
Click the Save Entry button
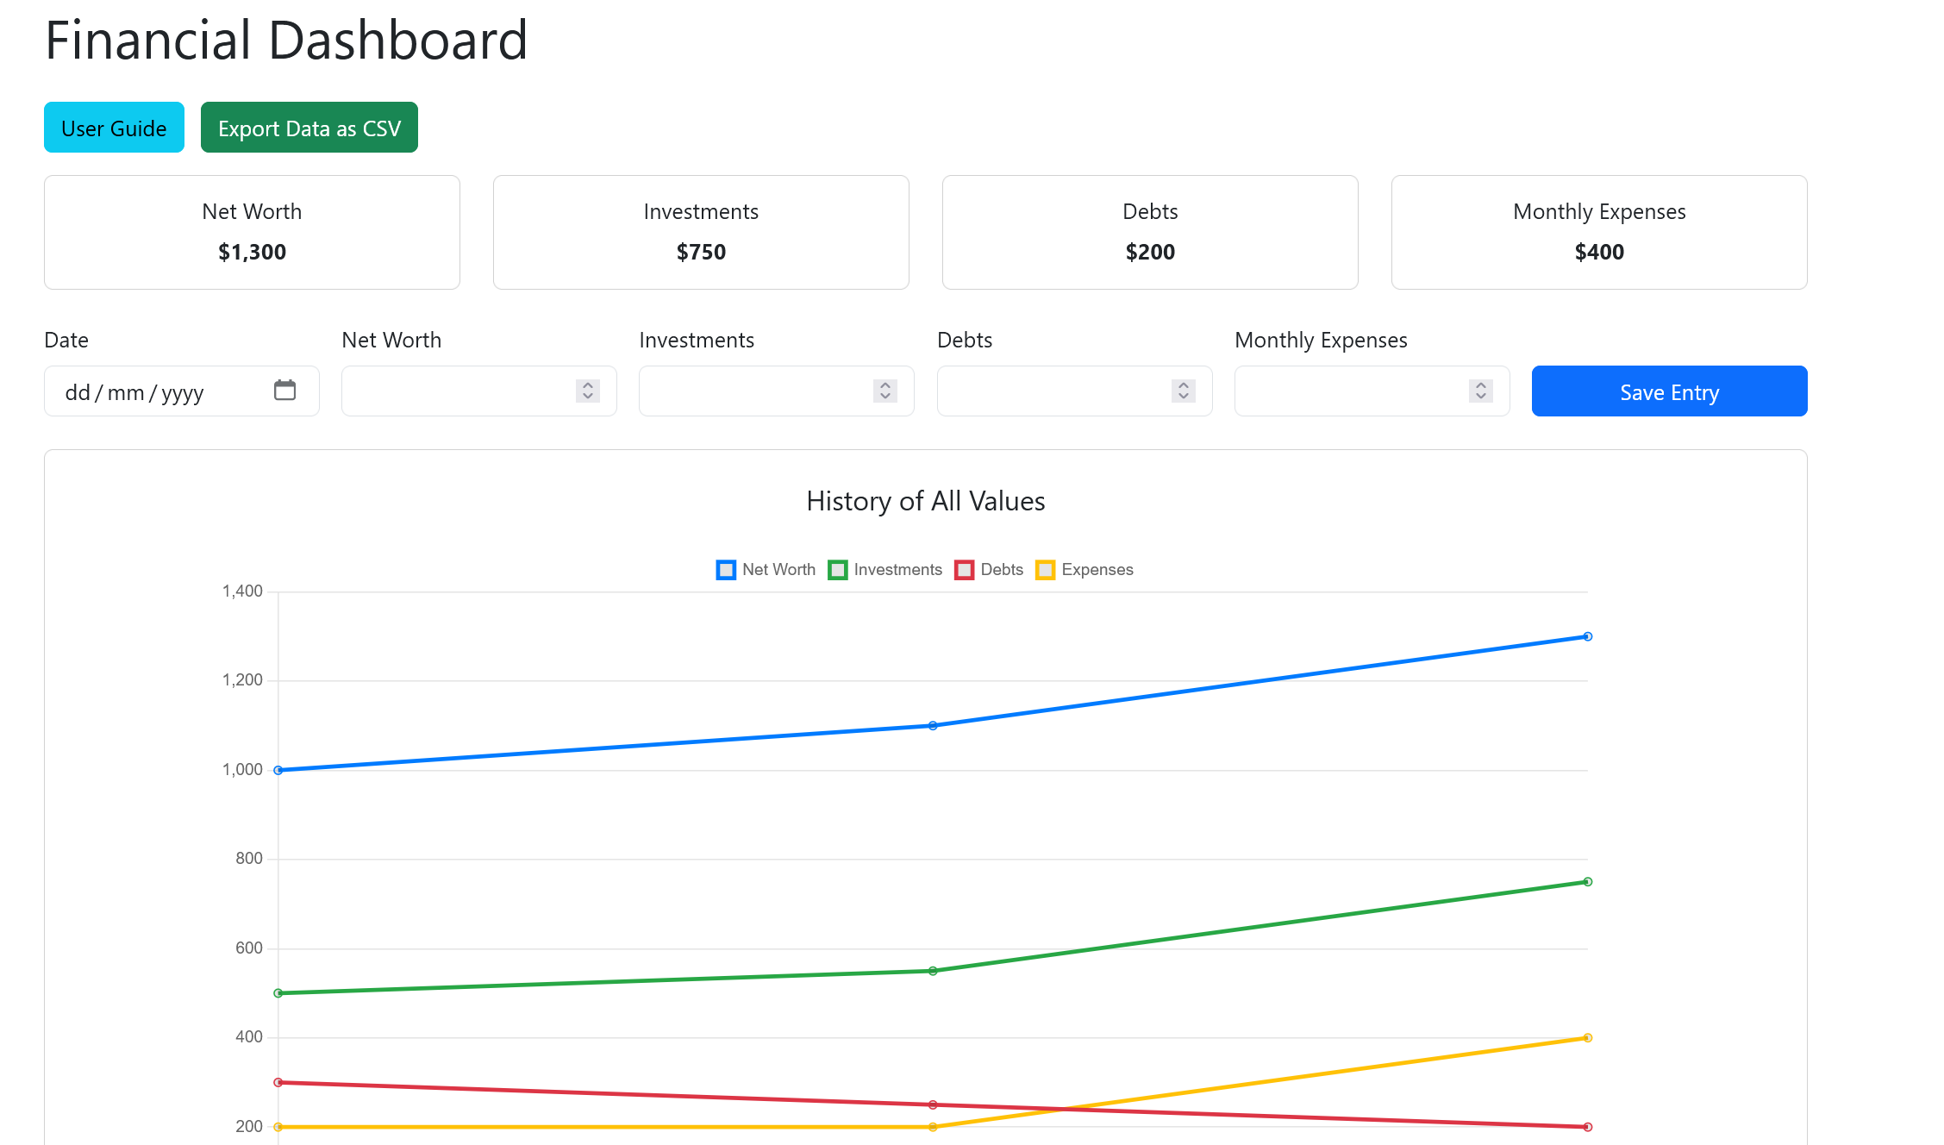1669,391
